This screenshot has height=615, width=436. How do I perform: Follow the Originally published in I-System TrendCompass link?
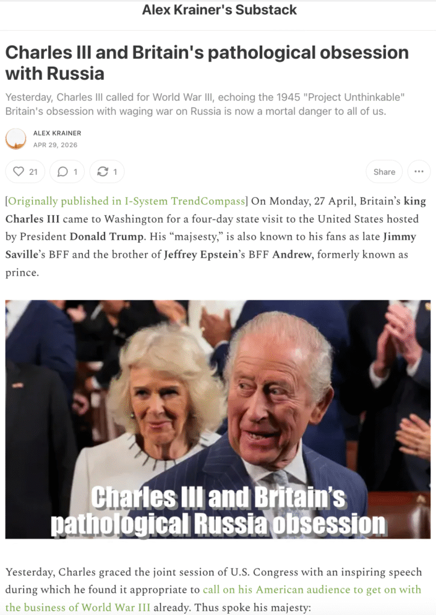tap(126, 201)
